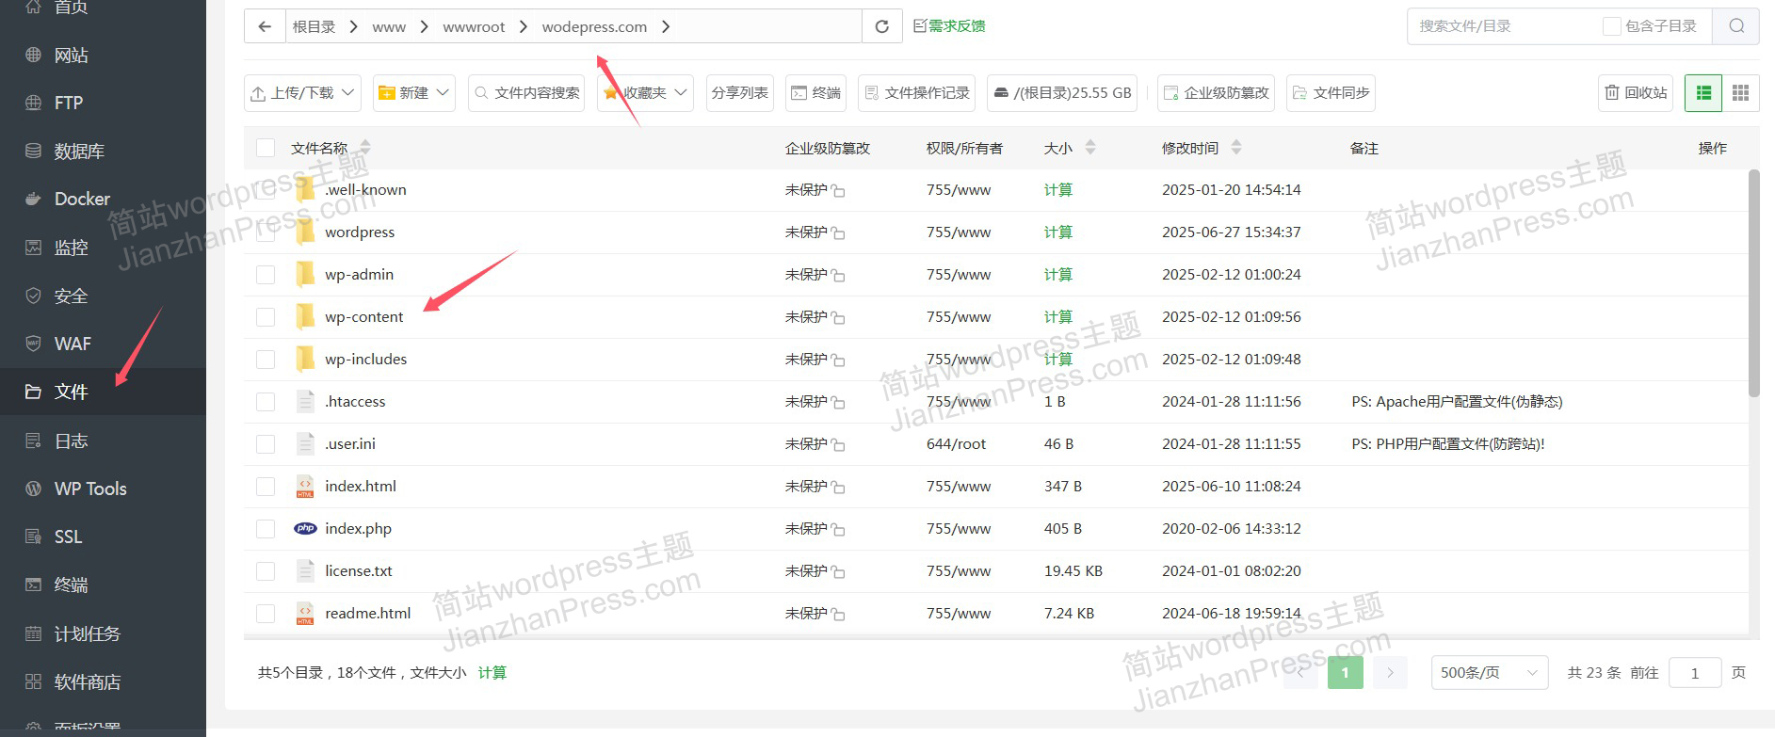Toggle the select-all files checkbox

click(x=266, y=148)
